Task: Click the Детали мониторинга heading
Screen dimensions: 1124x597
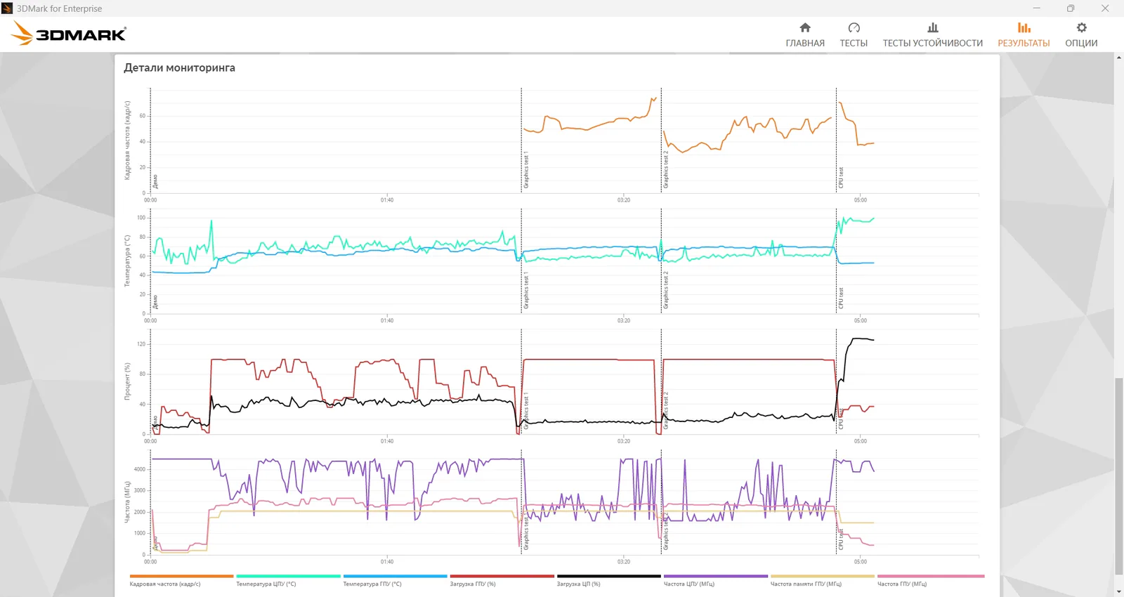Action: click(x=179, y=67)
